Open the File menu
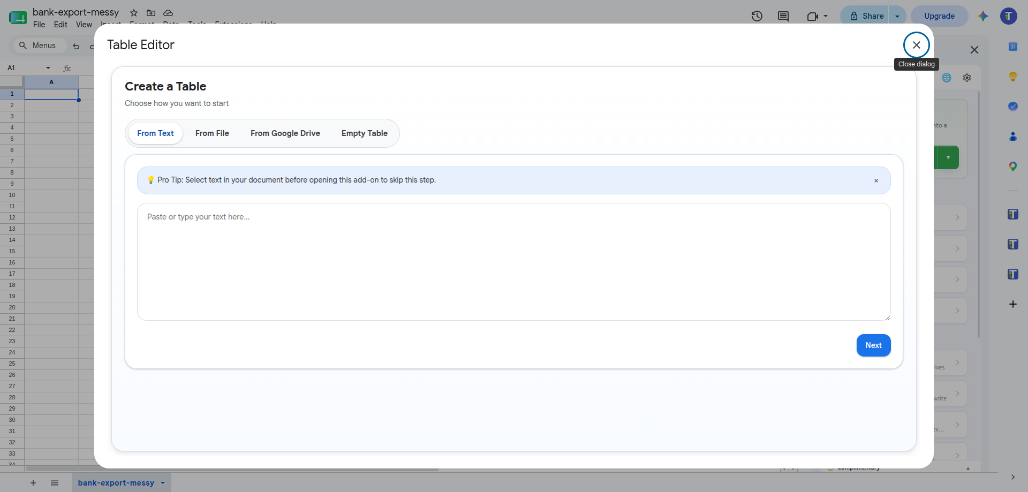1028x492 pixels. coord(39,25)
